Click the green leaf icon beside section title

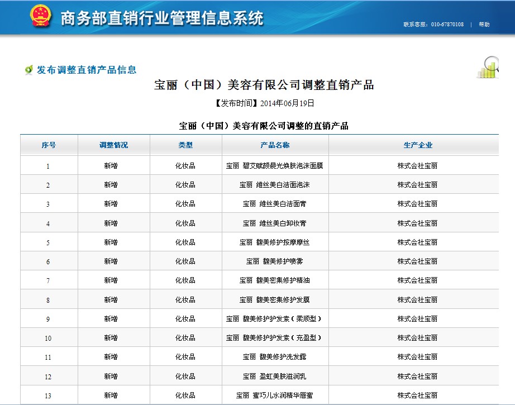[28, 70]
